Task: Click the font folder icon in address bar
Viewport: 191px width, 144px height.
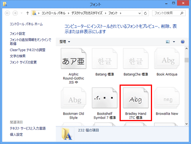Action: [34, 13]
